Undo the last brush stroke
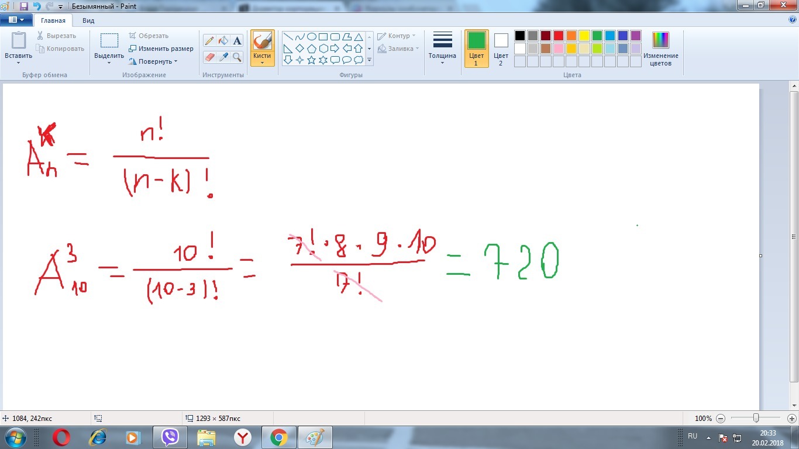The image size is (799, 449). click(x=37, y=6)
